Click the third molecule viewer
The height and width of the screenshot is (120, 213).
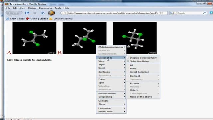tap(135, 38)
